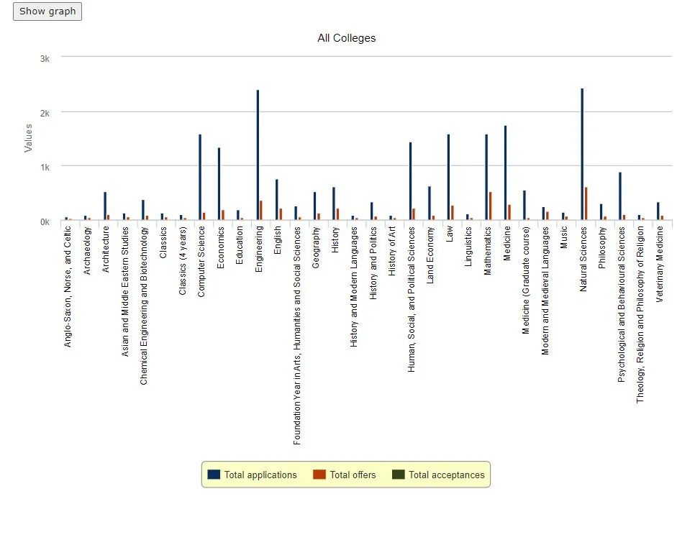Viewport: 677px width, 540px height.
Task: Click the All Colleges chart title
Action: coord(346,38)
